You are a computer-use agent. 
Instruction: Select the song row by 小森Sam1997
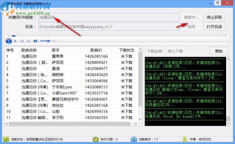pyautogui.click(x=71, y=93)
